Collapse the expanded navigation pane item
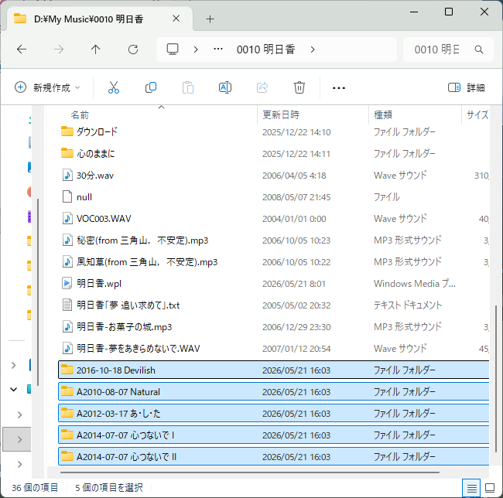Viewport: 503px width, 498px height. click(x=13, y=390)
